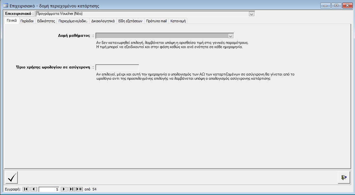Image resolution: width=355 pixels, height=195 pixels.
Task: Open the Ειδικότητες tab
Action: point(46,21)
